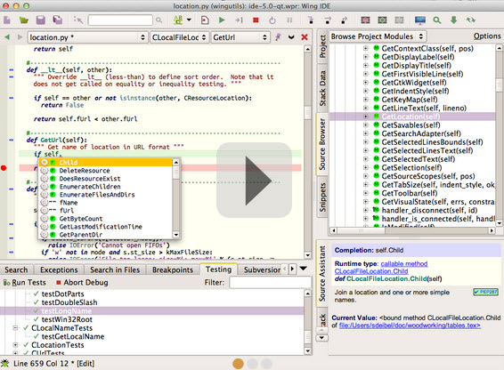The height and width of the screenshot is (370, 504).
Task: Collapse the GetUrl function fold marker
Action: click(x=11, y=140)
